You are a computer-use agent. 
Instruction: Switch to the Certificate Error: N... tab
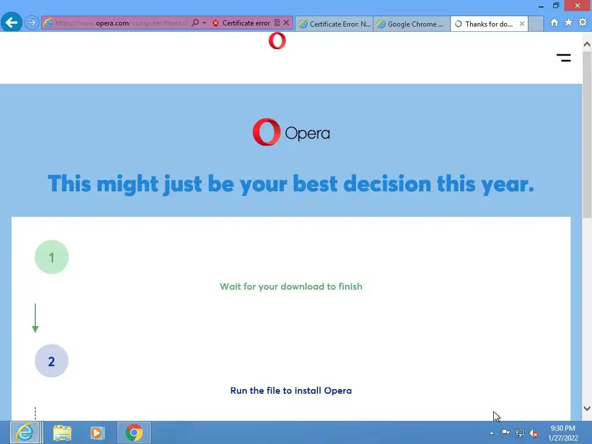tap(334, 24)
